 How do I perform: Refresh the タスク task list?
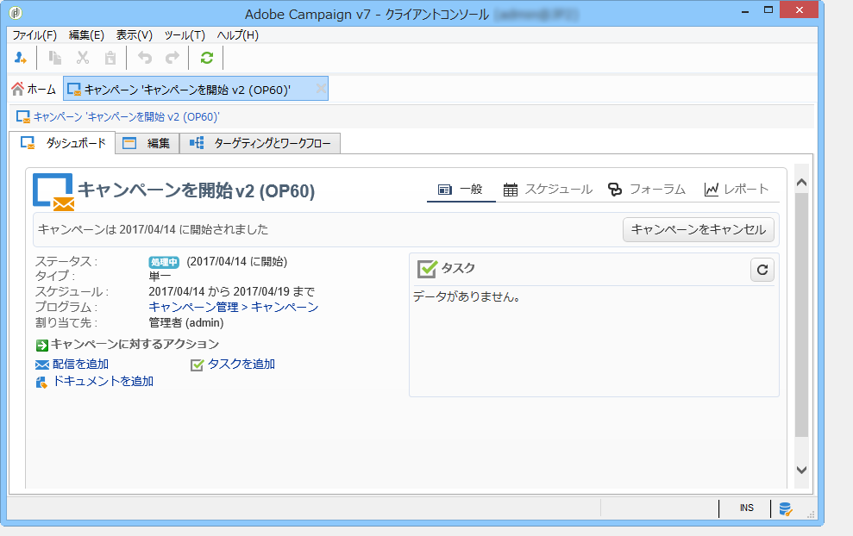(x=762, y=270)
